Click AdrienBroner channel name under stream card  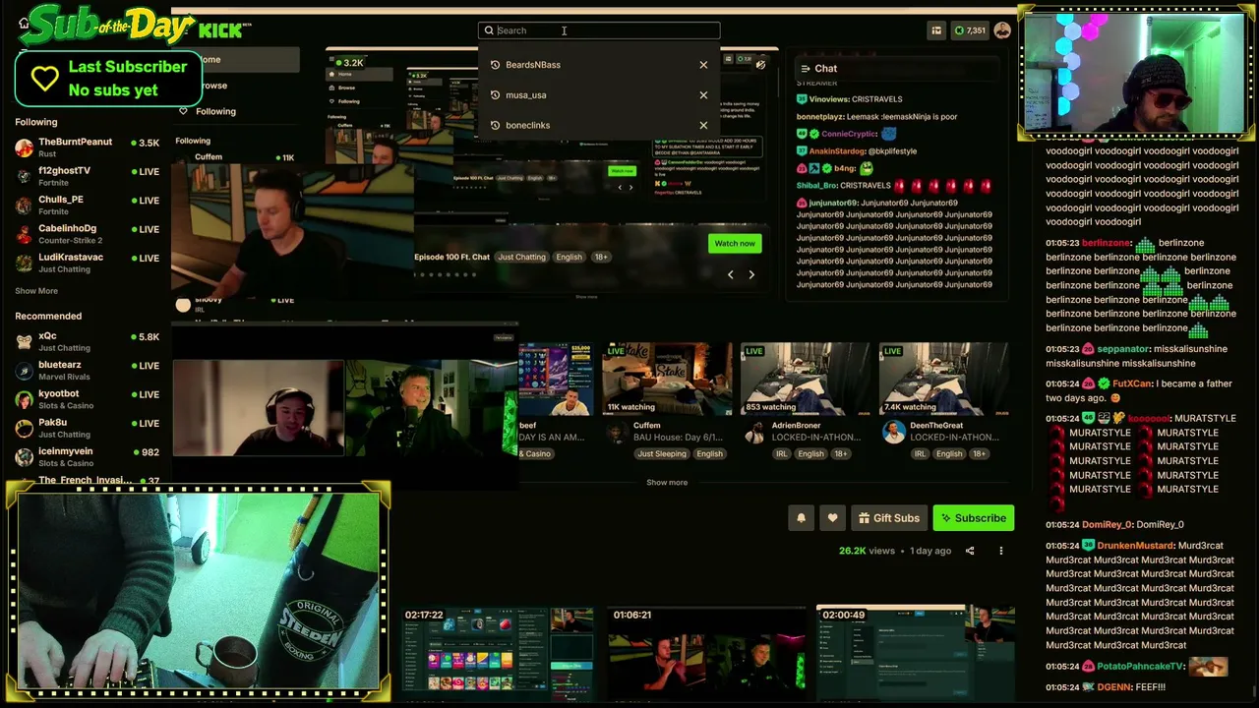[x=797, y=426]
